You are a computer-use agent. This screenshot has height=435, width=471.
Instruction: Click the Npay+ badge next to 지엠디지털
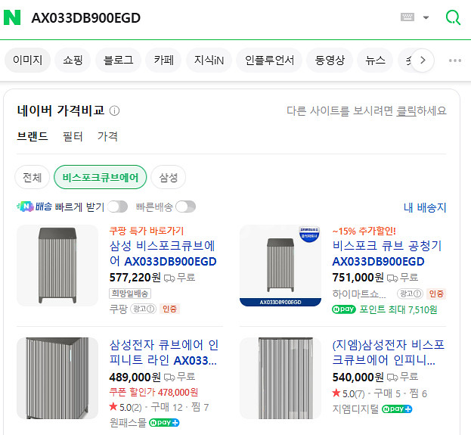[x=397, y=409]
